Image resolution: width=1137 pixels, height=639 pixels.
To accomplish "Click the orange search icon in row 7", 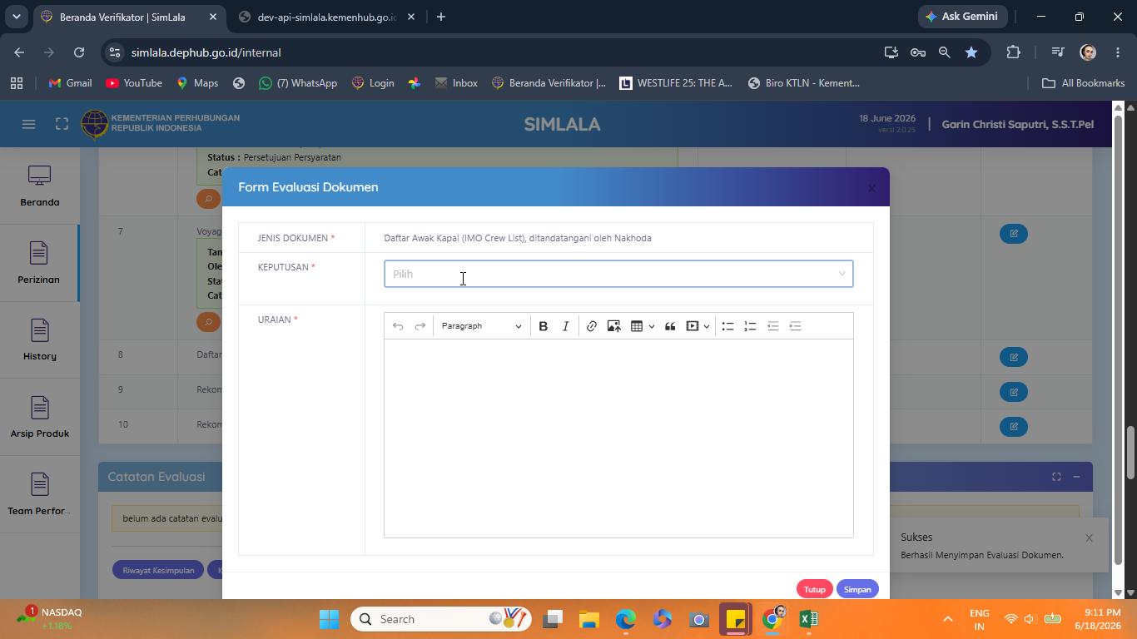I will pyautogui.click(x=208, y=321).
